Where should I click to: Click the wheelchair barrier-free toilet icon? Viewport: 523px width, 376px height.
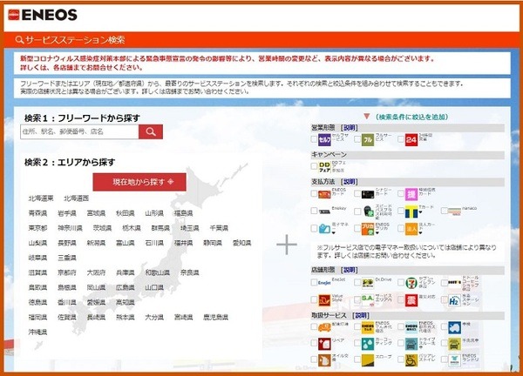tap(411, 360)
